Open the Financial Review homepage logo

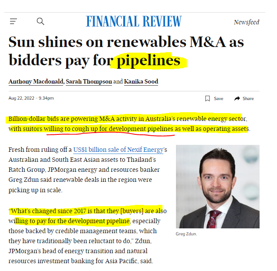(134, 21)
